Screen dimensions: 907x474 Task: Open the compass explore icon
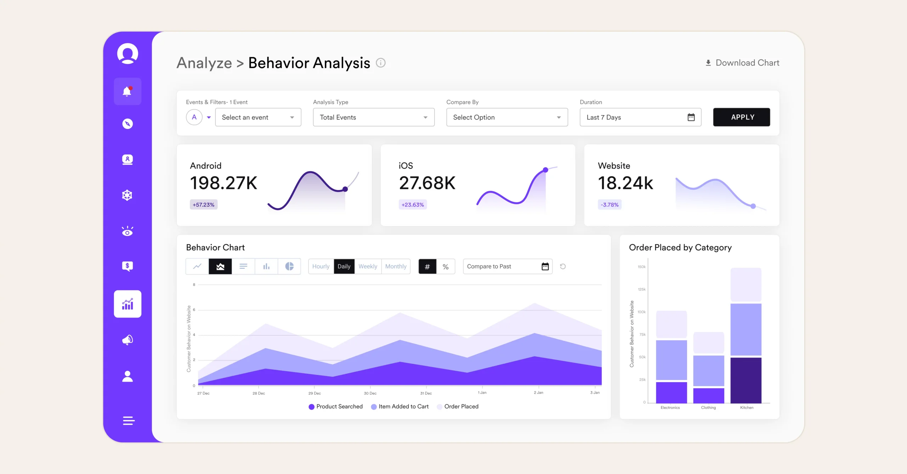pyautogui.click(x=128, y=124)
